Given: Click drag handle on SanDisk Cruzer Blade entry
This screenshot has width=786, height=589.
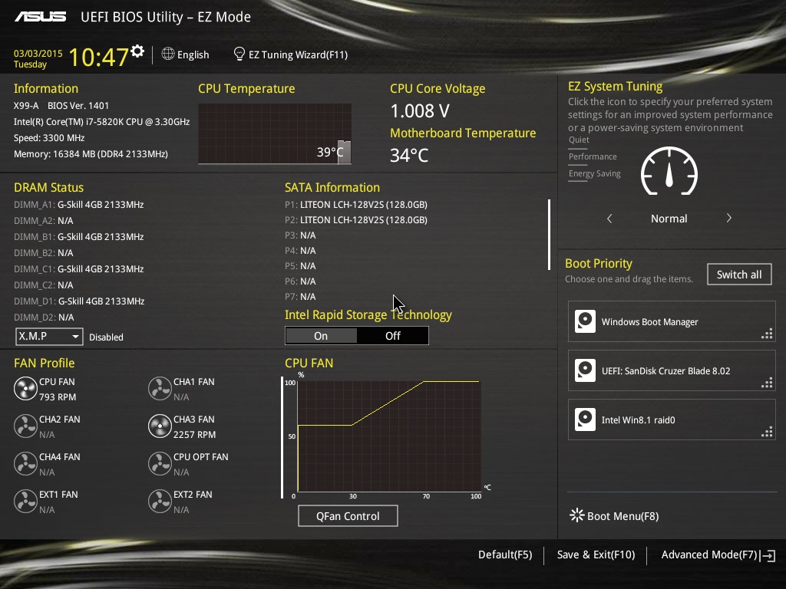Looking at the screenshot, I should 767,383.
